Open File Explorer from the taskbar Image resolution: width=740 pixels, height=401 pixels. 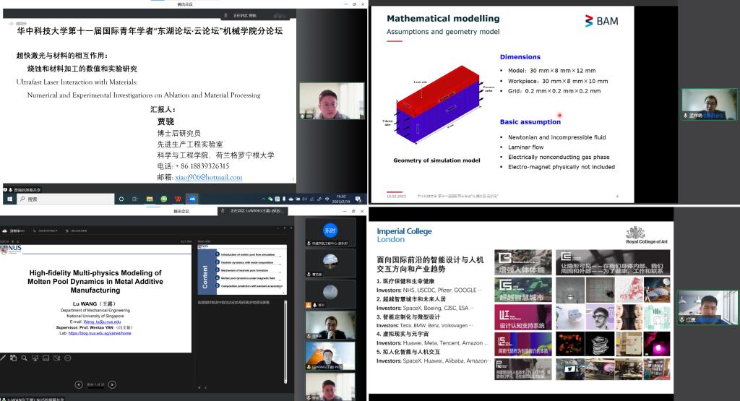pos(150,199)
